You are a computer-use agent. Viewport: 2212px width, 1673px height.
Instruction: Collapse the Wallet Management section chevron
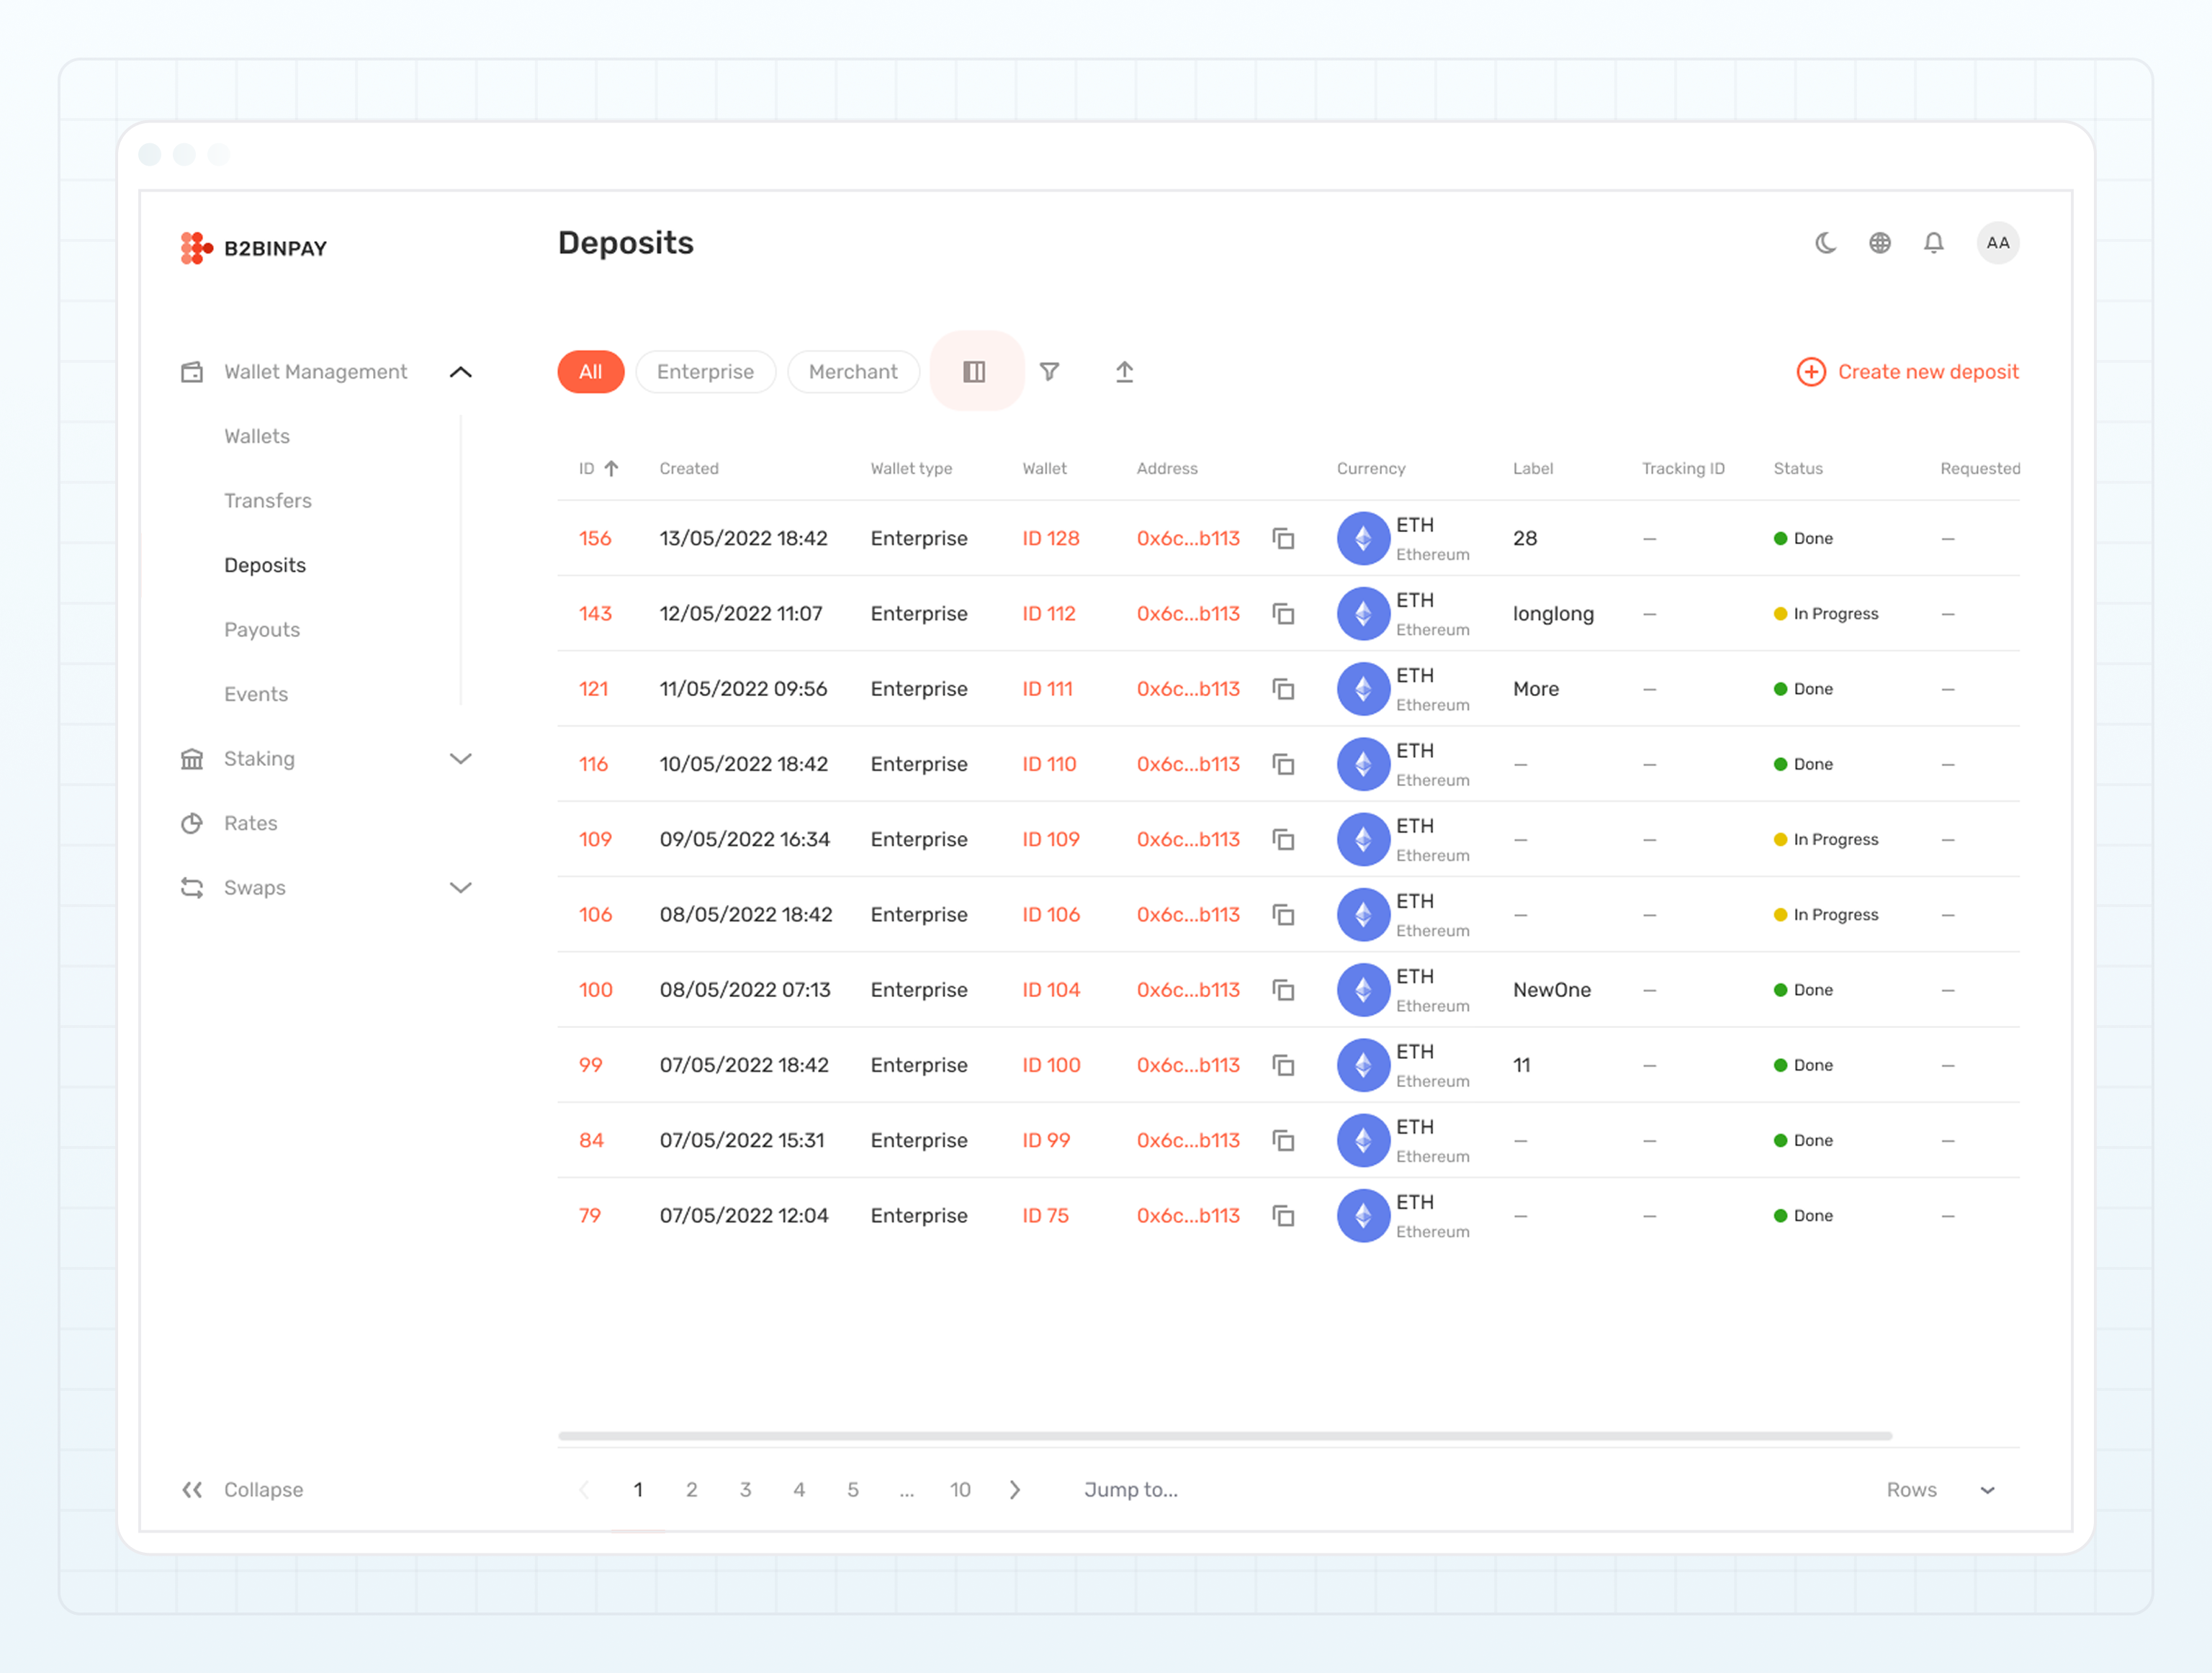[x=461, y=371]
